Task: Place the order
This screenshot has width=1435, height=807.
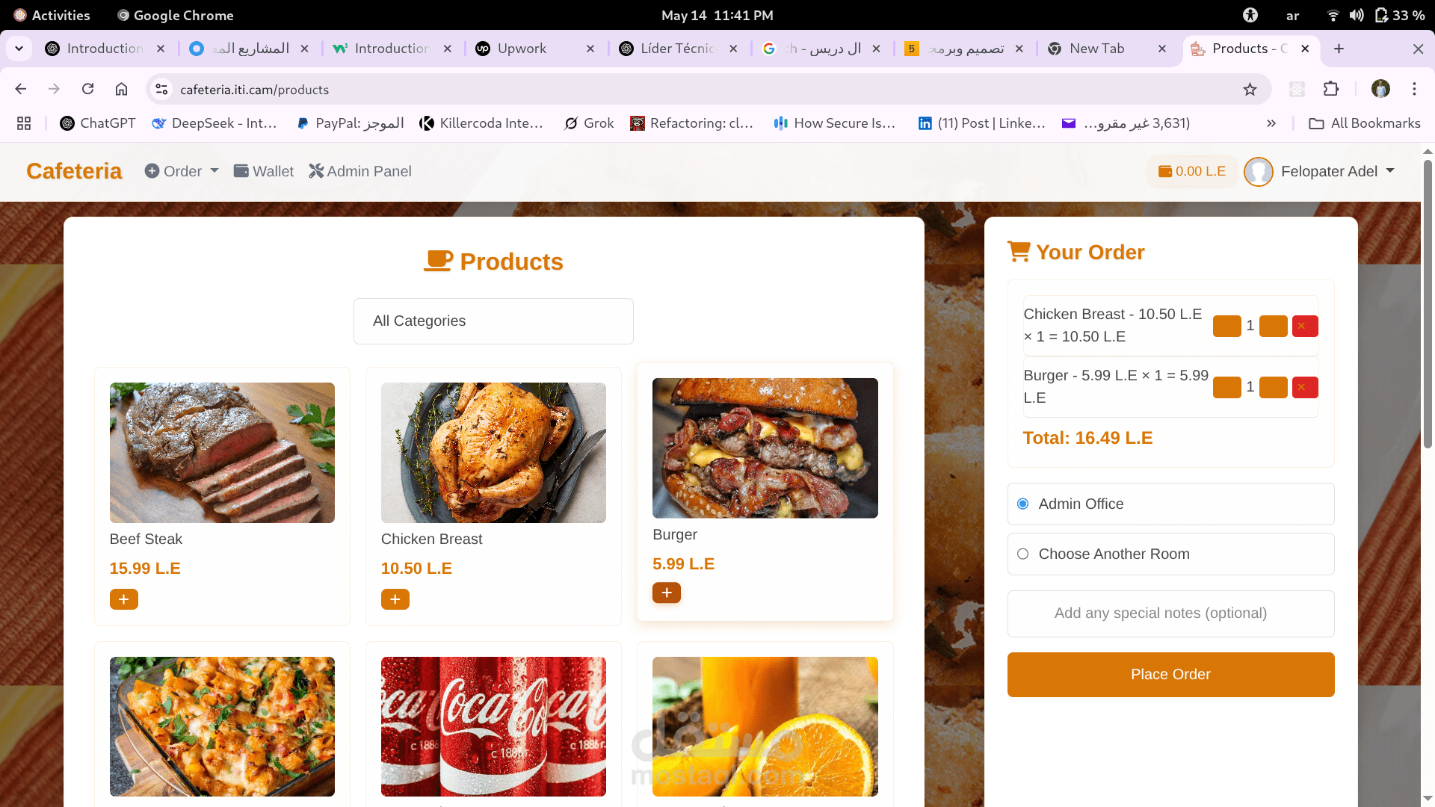Action: [1170, 675]
